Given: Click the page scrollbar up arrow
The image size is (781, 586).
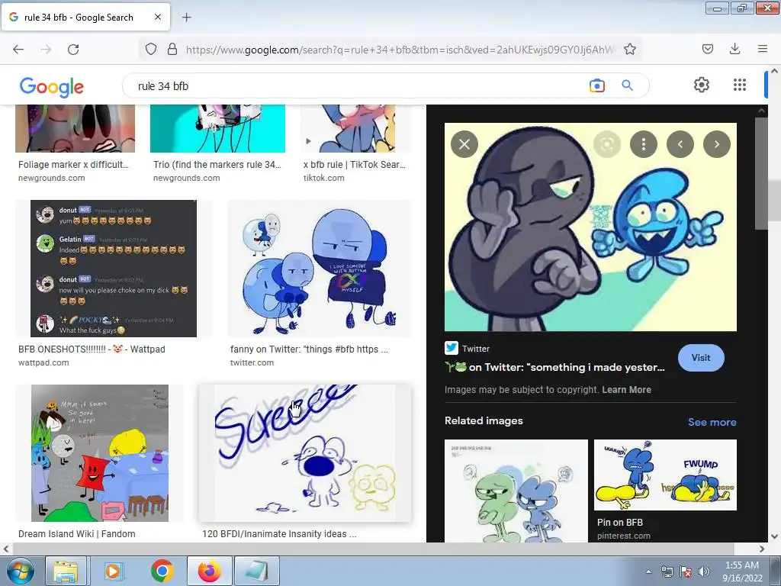Looking at the screenshot, I should point(775,71).
